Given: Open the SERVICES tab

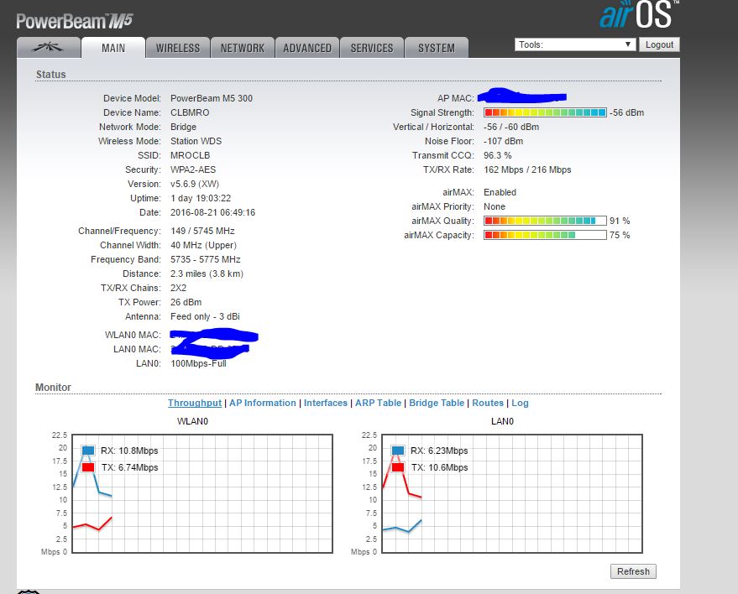Looking at the screenshot, I should 372,48.
